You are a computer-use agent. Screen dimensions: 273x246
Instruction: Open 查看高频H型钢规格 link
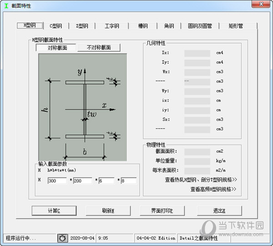[213, 189]
